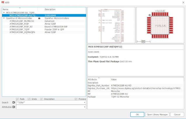Viewport: 186px width, 119px height.
Task: Select the SparkFun-IC-Microcontroller library row
Action: pyautogui.click(x=44, y=18)
